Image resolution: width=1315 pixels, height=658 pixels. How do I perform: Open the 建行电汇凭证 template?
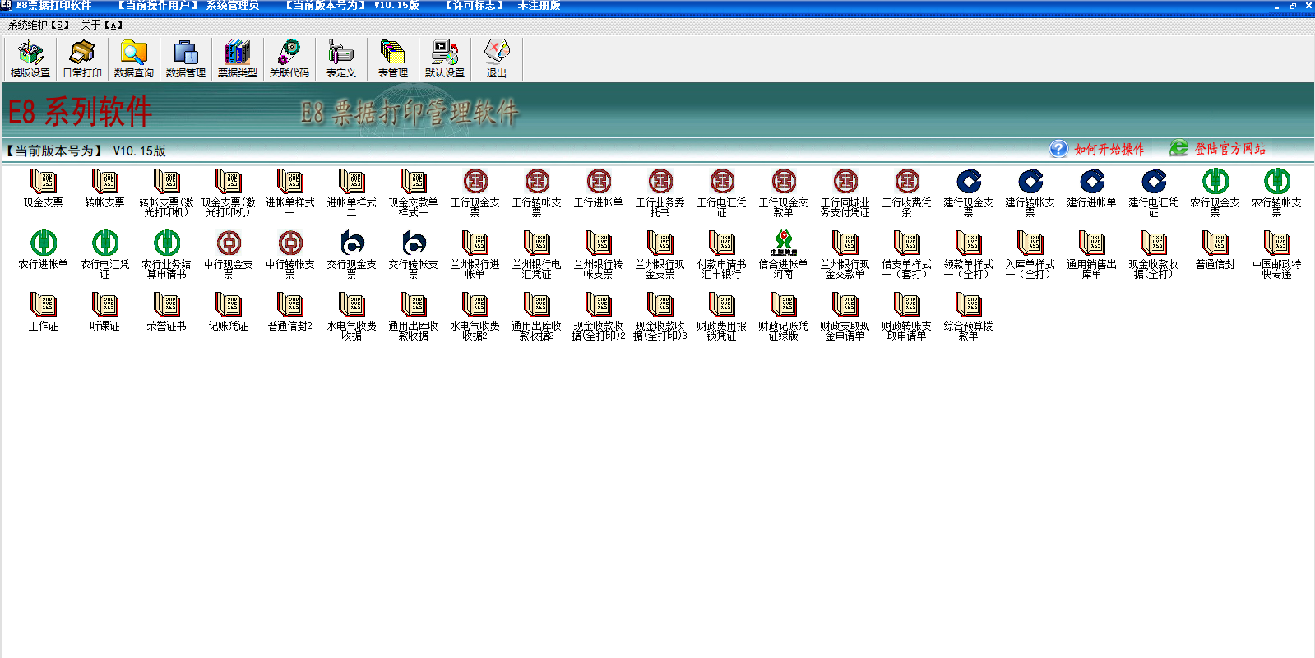pyautogui.click(x=1154, y=192)
